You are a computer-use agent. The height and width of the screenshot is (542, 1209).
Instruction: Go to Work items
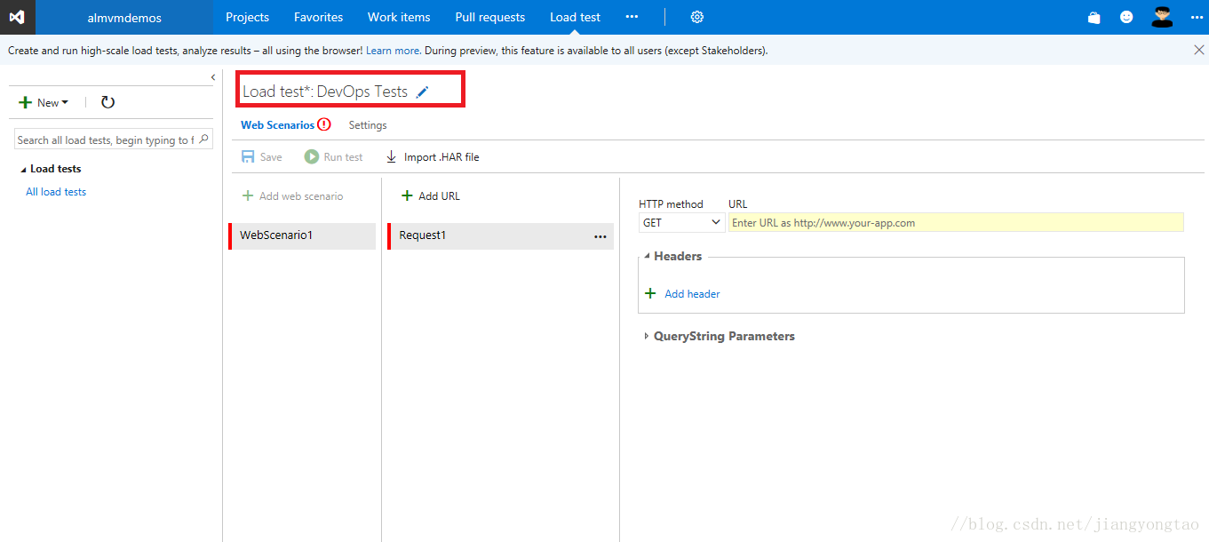coord(399,17)
